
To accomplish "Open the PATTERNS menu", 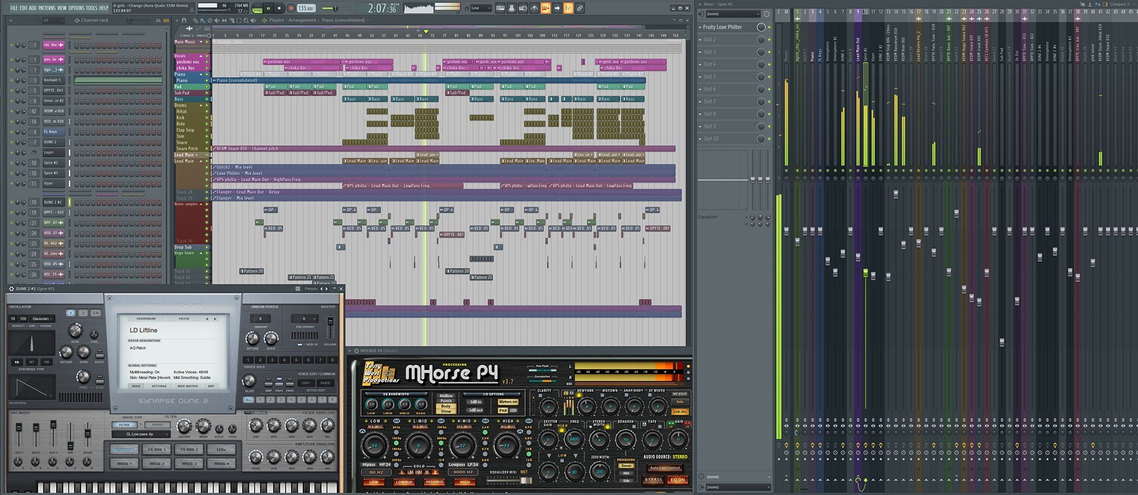I will (47, 8).
